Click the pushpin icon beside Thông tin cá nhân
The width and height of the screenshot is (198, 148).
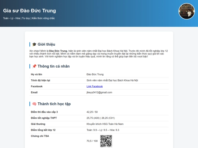[x=34, y=66]
